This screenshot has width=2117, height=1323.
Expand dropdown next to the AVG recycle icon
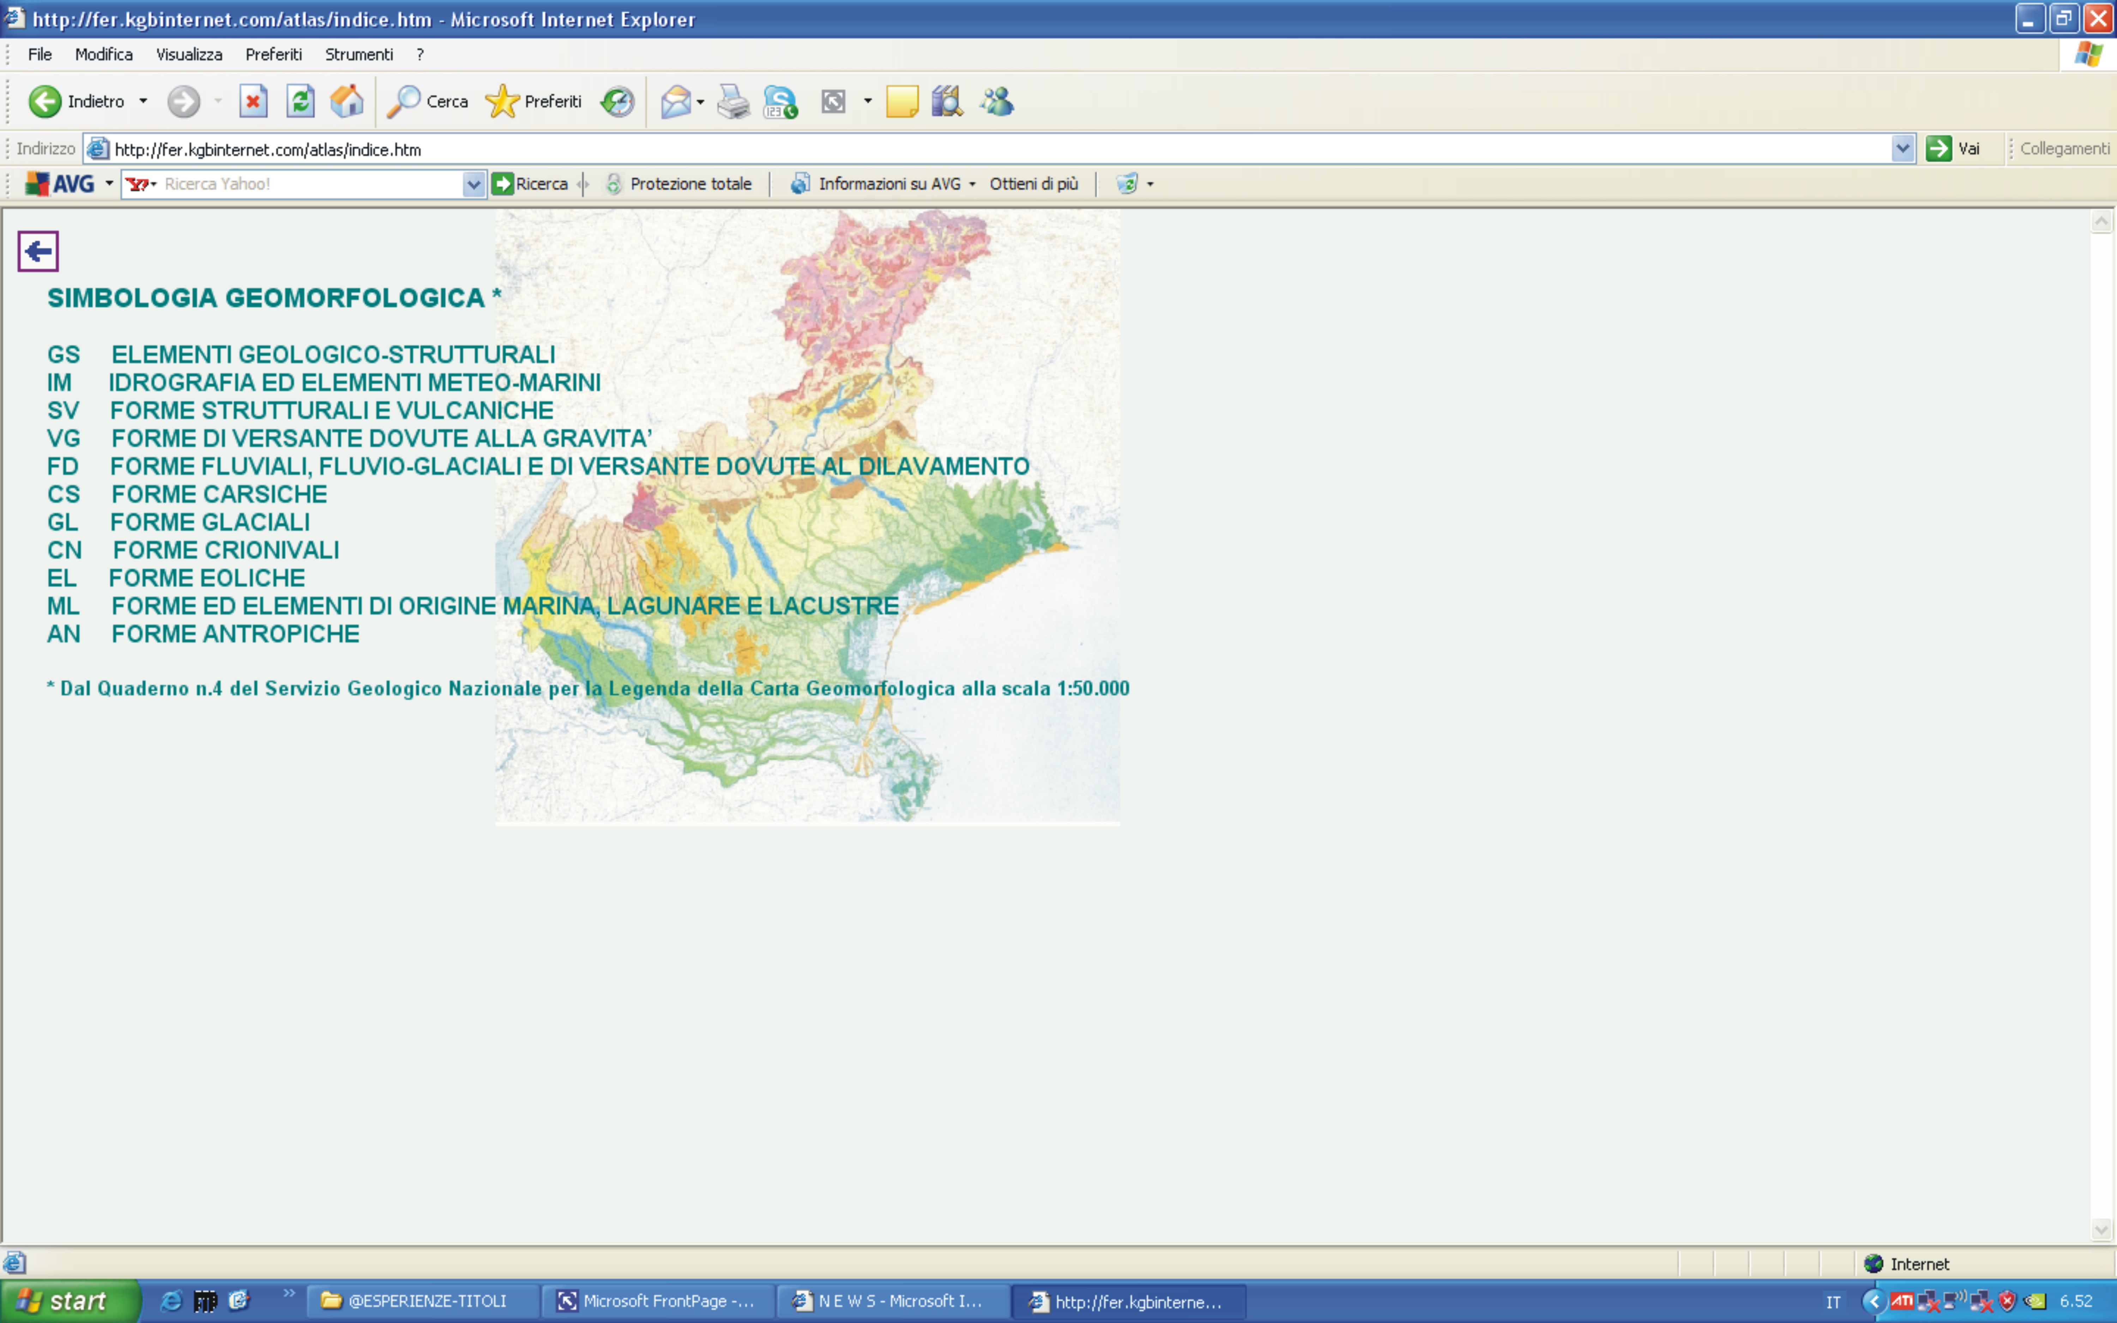[1150, 185]
